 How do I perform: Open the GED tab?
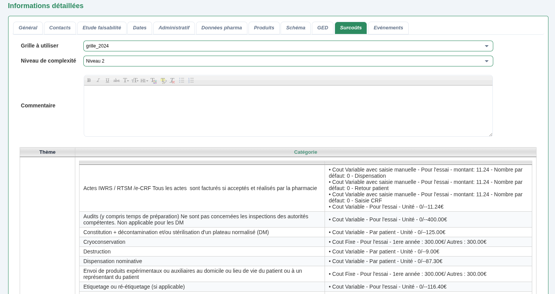click(323, 28)
